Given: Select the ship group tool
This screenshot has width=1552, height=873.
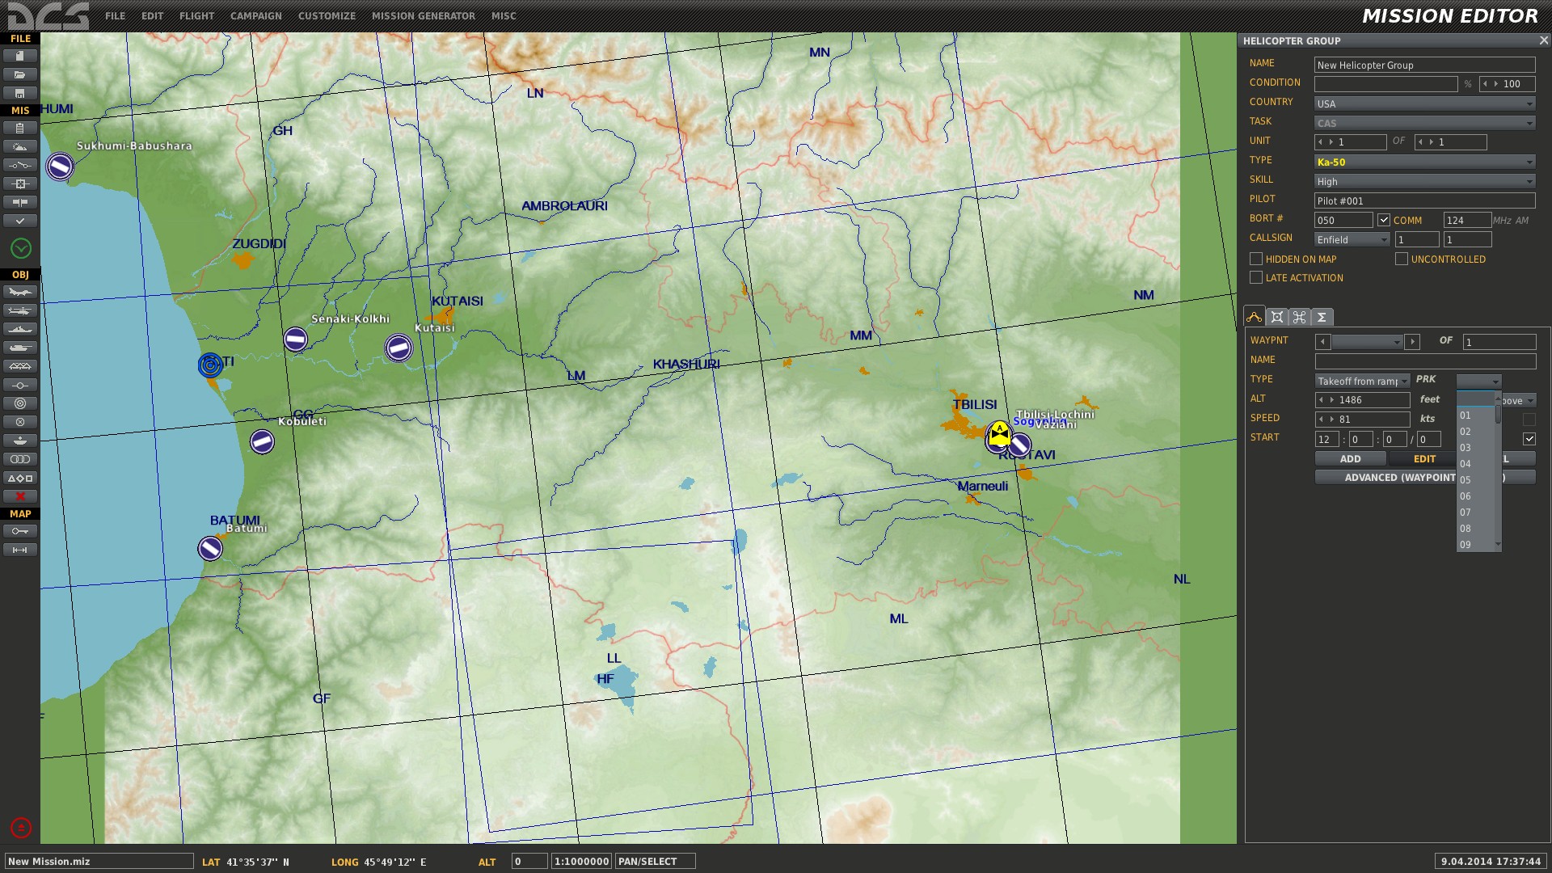Looking at the screenshot, I should (x=20, y=329).
